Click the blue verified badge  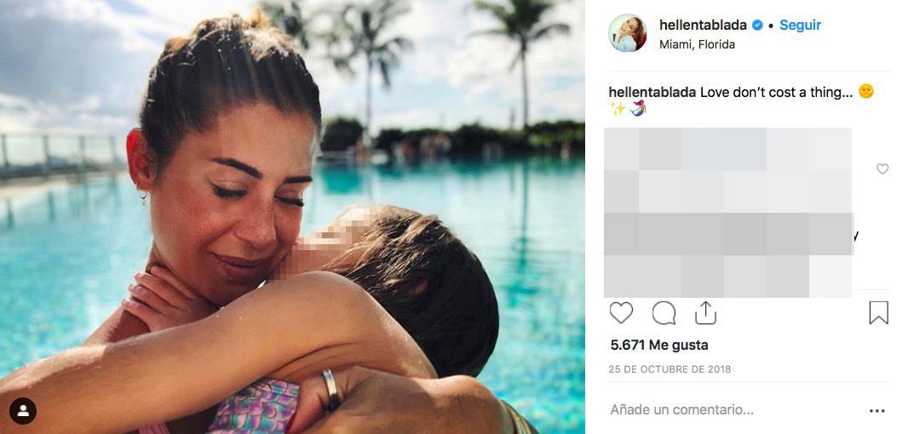click(757, 26)
